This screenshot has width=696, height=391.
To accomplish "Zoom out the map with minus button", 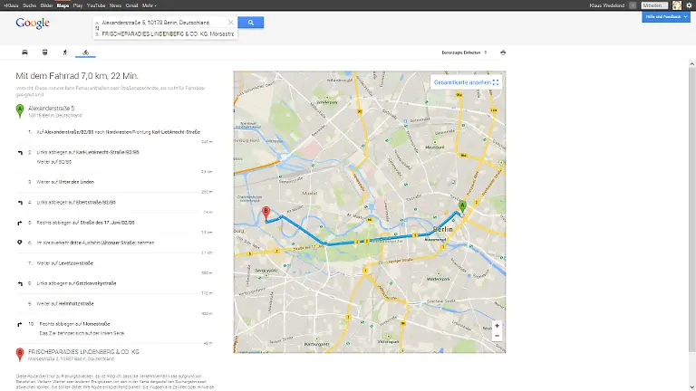I will pos(497,336).
